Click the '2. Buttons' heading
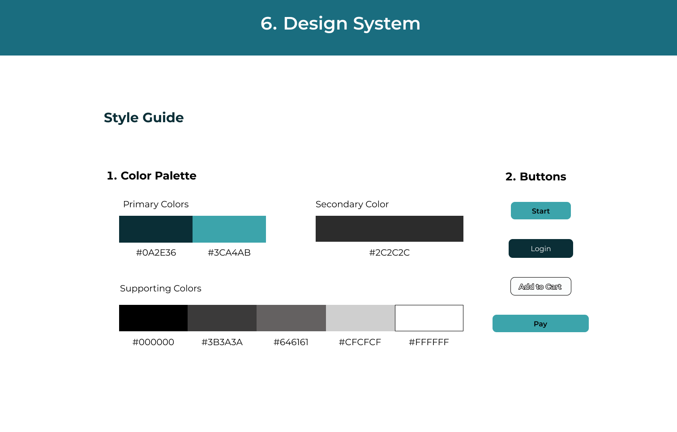This screenshot has height=432, width=677. tap(536, 176)
